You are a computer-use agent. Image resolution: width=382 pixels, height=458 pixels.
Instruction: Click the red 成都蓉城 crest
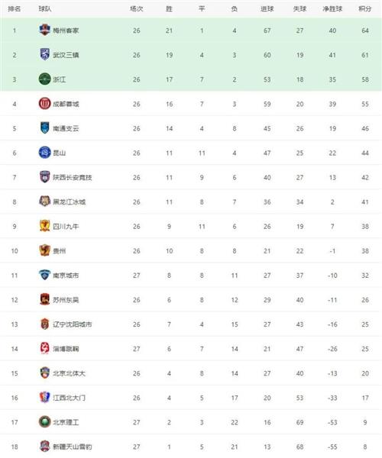[x=45, y=104]
